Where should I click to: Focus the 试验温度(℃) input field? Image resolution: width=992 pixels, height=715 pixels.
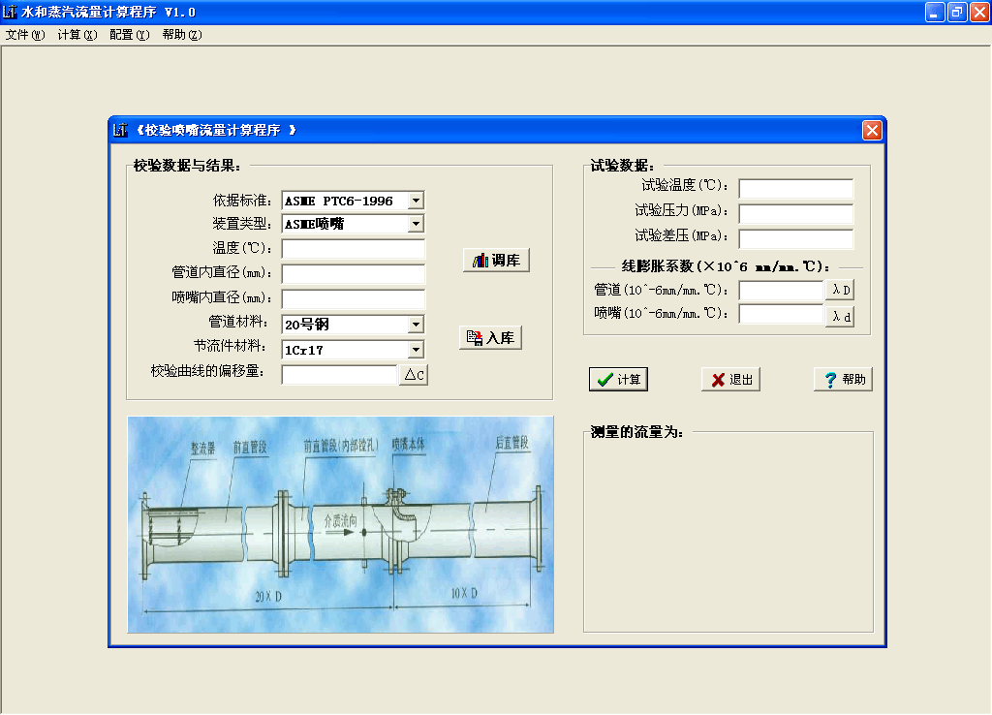(x=796, y=188)
